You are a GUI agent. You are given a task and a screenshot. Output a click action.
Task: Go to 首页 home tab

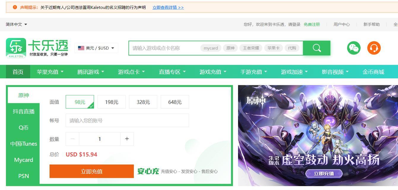pos(18,72)
